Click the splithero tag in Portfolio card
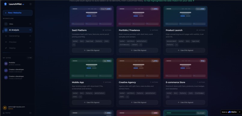This screenshot has width=242, height=116. point(131,41)
